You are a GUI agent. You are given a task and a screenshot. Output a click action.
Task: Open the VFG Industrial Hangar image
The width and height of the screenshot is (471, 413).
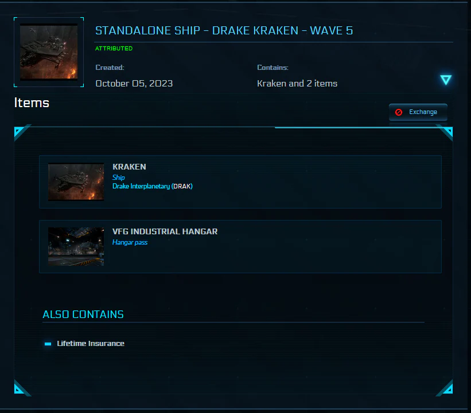pyautogui.click(x=76, y=246)
